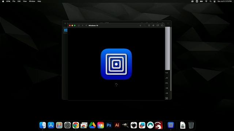Click the large UTM logo in VM display
The height and width of the screenshot is (131, 234).
click(x=116, y=64)
